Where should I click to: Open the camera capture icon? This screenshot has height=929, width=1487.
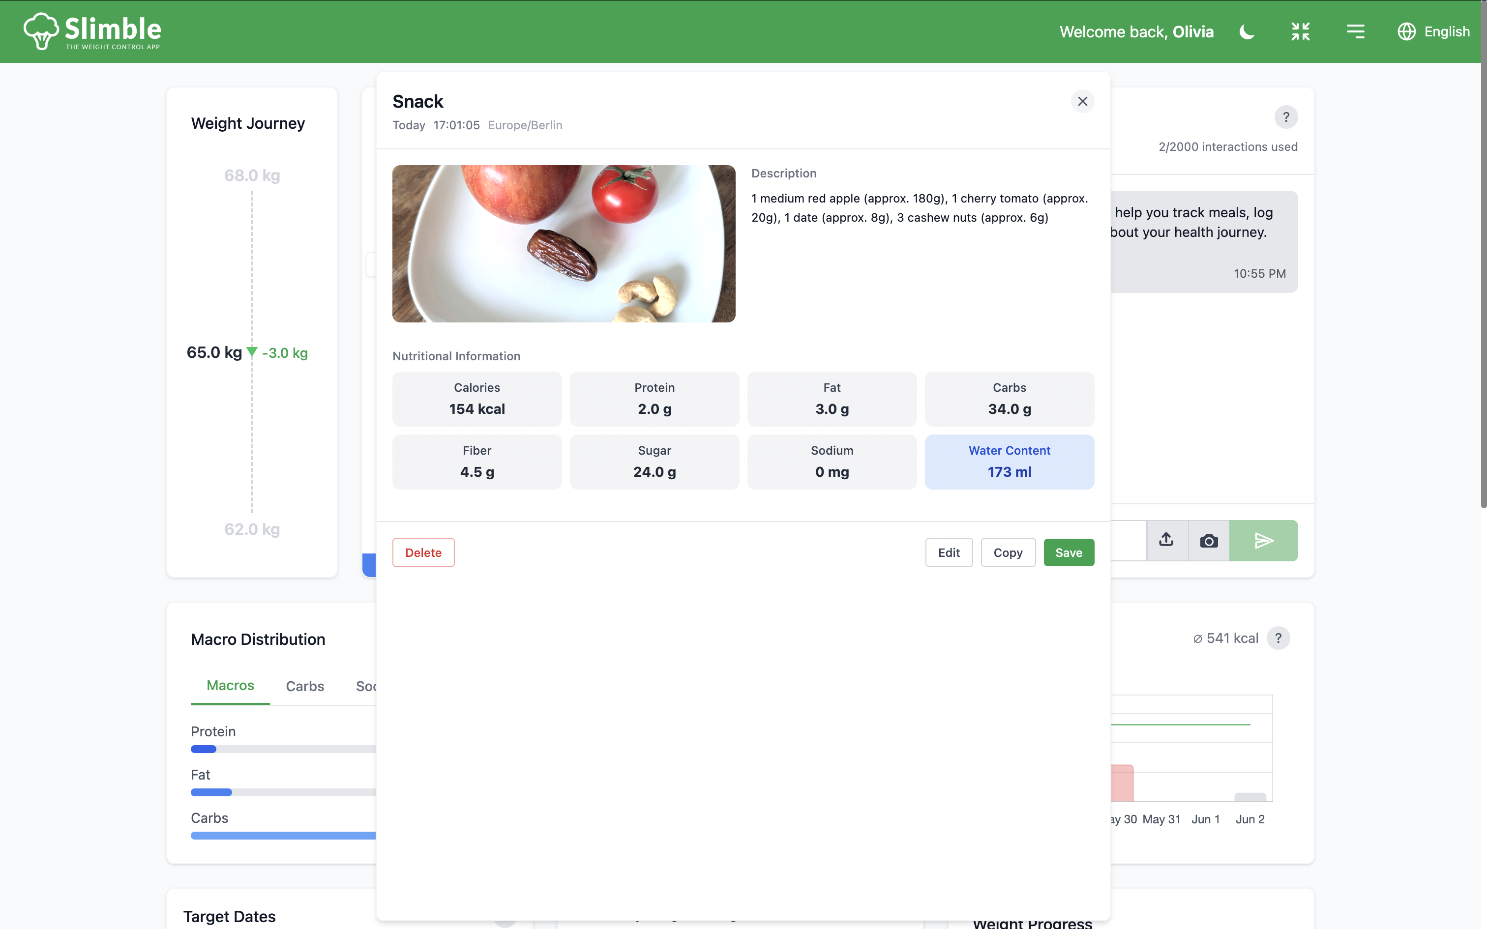point(1209,541)
